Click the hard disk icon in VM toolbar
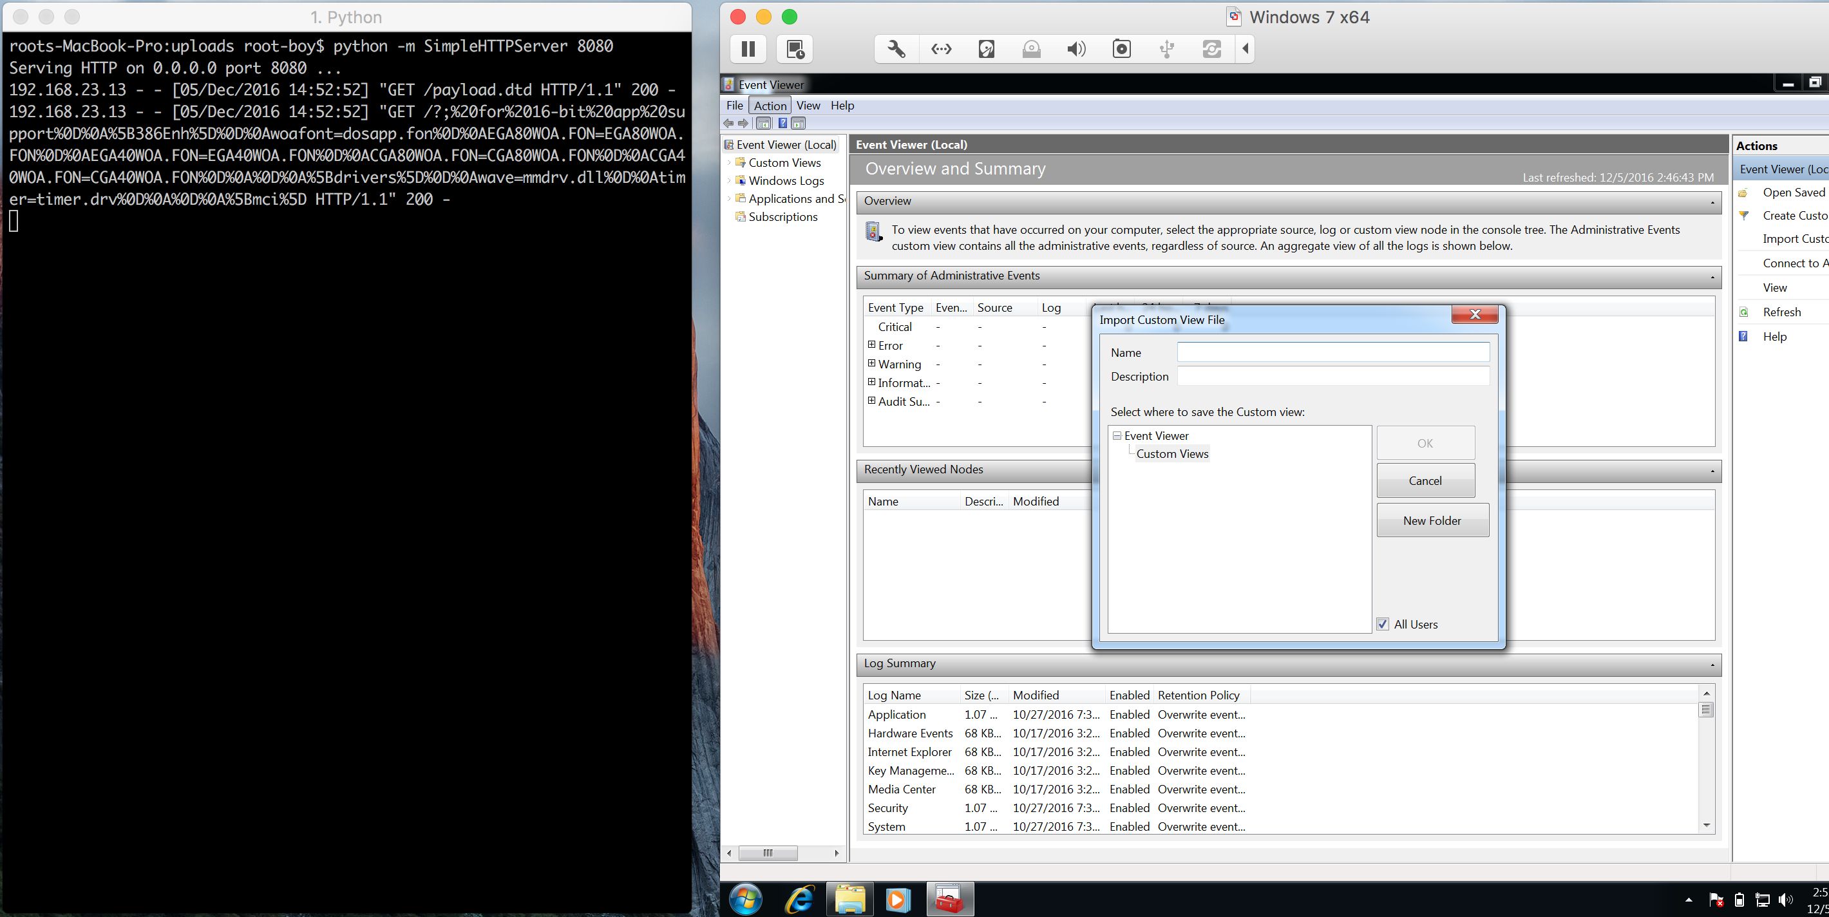 986,49
